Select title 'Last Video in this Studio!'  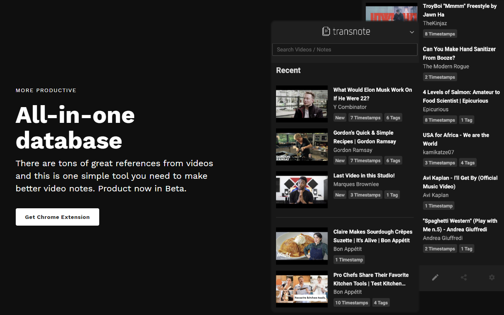click(x=364, y=176)
